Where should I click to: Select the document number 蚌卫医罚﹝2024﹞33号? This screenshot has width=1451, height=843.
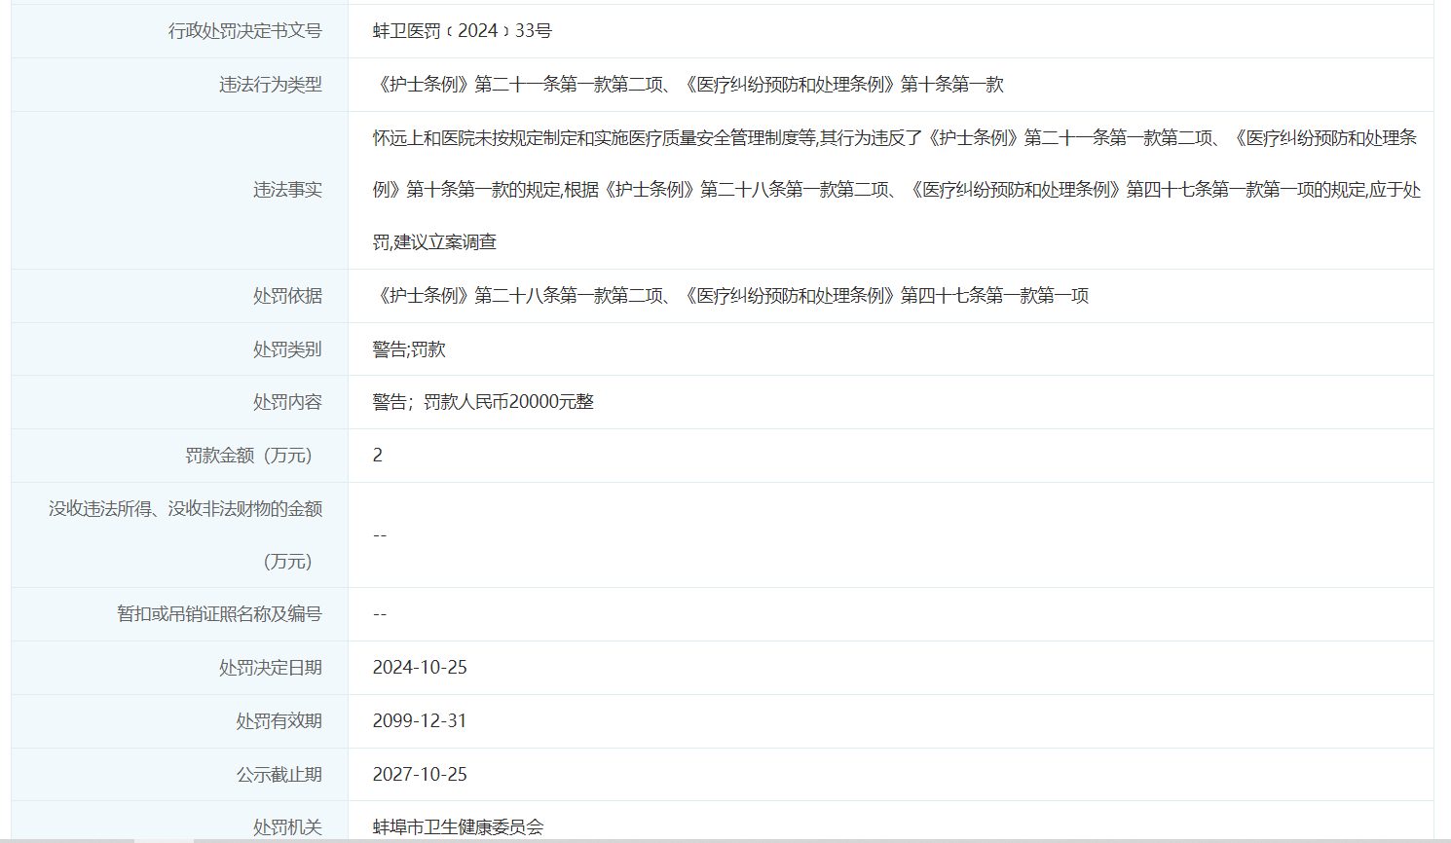point(462,31)
